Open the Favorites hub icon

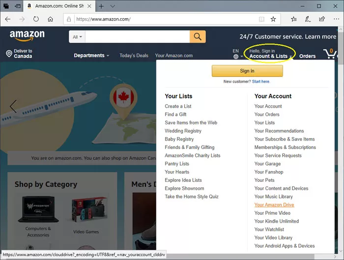point(294,19)
